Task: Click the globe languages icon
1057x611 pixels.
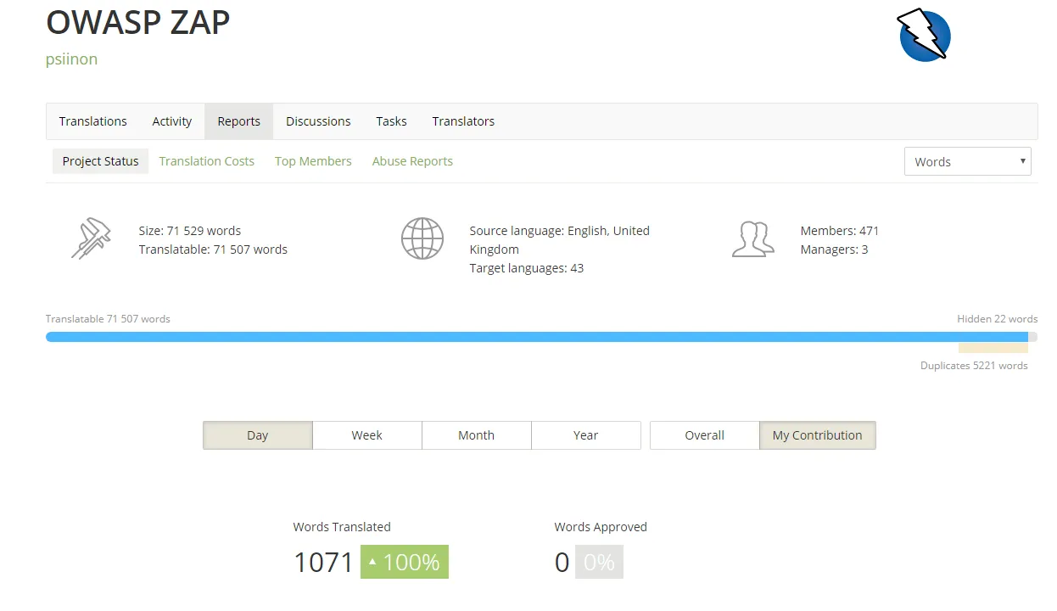Action: point(422,238)
